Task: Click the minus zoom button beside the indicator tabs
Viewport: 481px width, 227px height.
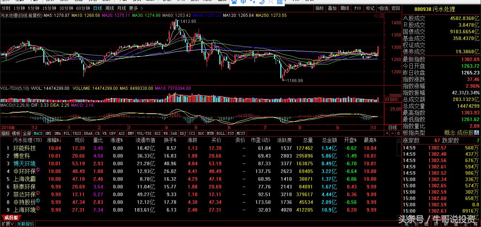Action: [x=392, y=133]
